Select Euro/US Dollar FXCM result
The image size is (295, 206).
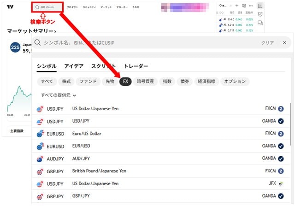pyautogui.click(x=161, y=134)
